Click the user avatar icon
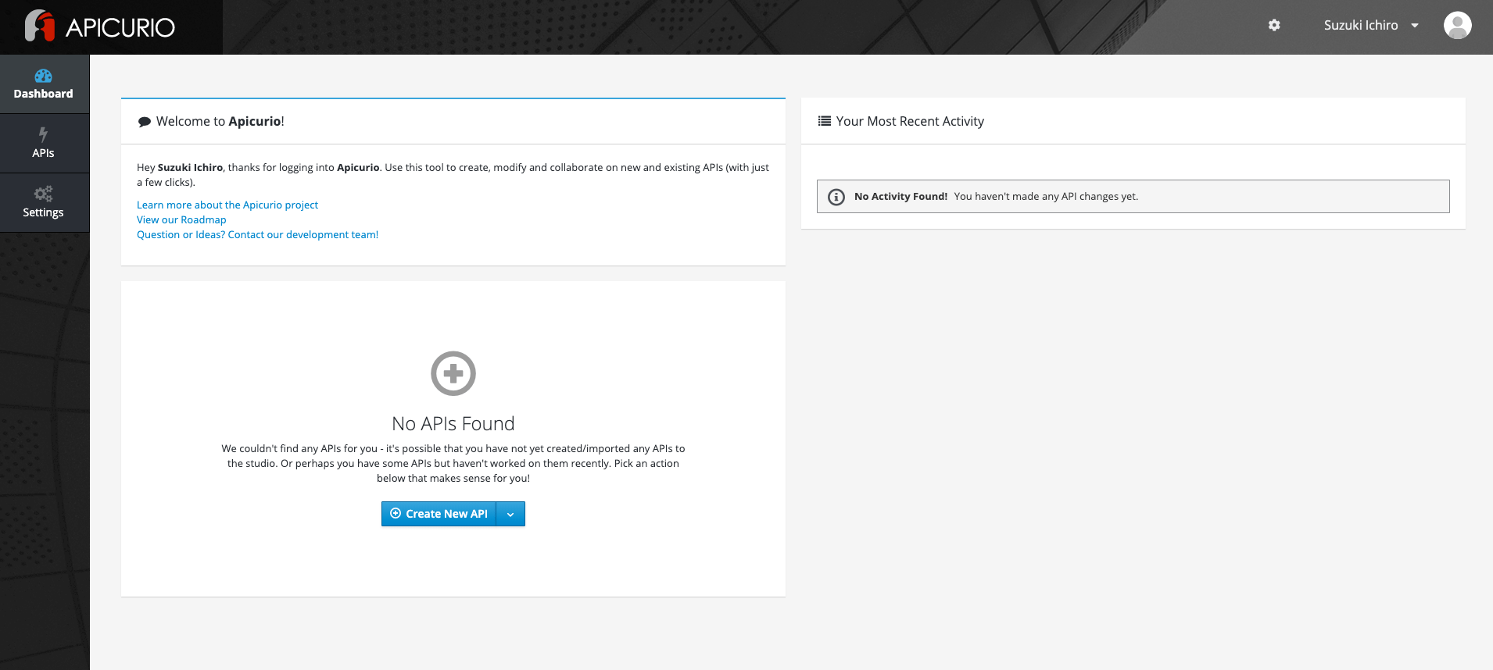 tap(1457, 25)
